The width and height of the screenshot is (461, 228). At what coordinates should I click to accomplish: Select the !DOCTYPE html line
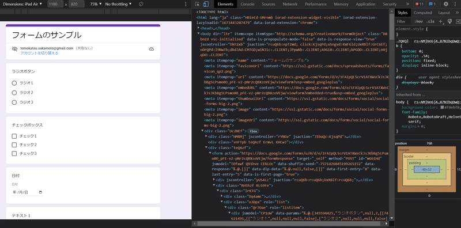212,12
